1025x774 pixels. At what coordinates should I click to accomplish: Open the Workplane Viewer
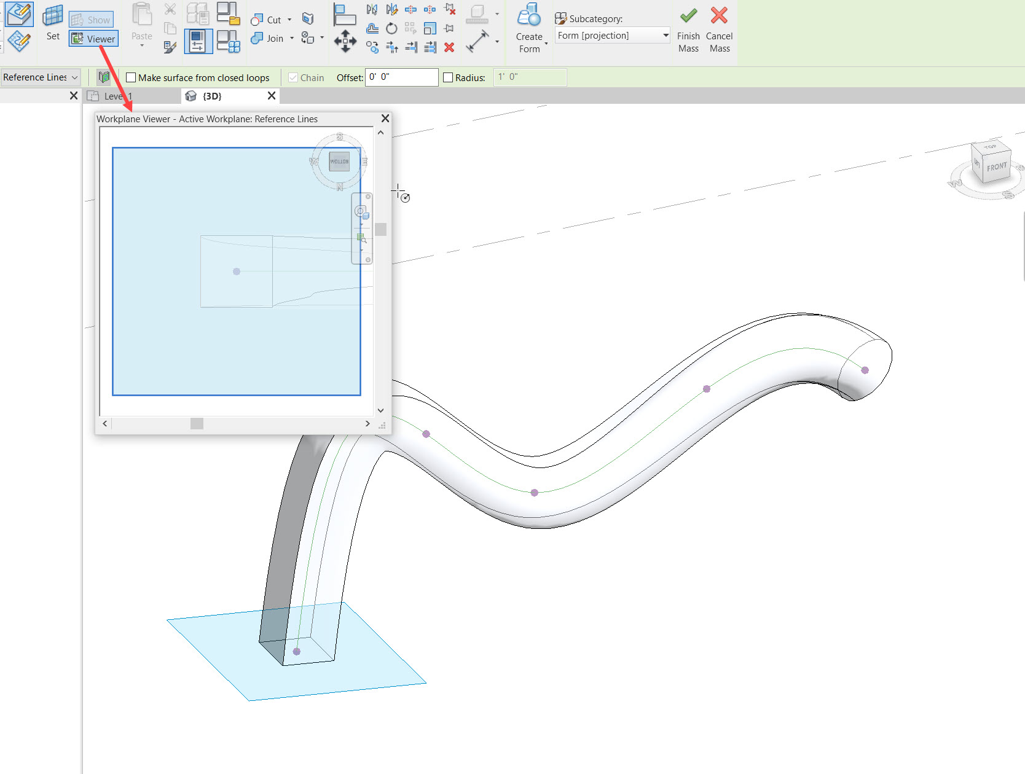pyautogui.click(x=93, y=38)
